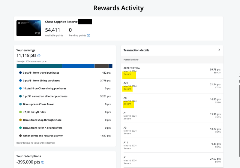Click the 9.48 pts amount
Viewport: 240px width, 168px height.
[216, 144]
